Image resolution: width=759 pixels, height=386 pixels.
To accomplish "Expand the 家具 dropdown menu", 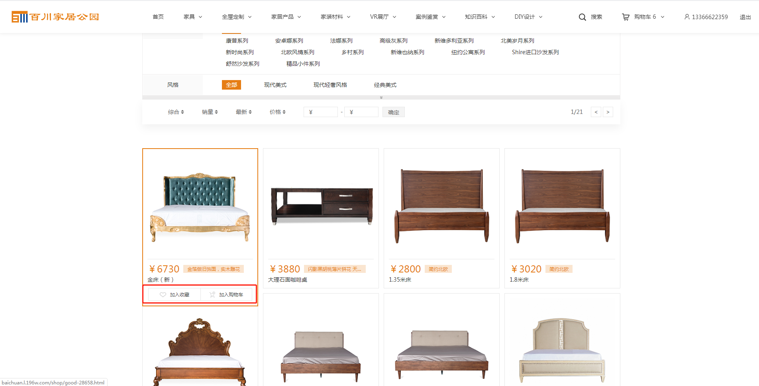I will [193, 17].
